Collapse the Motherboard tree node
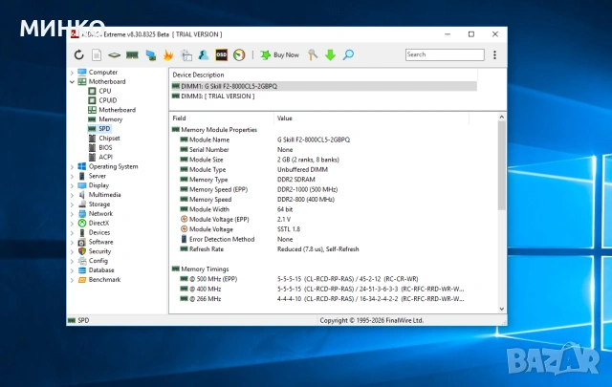This screenshot has width=612, height=387. pyautogui.click(x=72, y=82)
